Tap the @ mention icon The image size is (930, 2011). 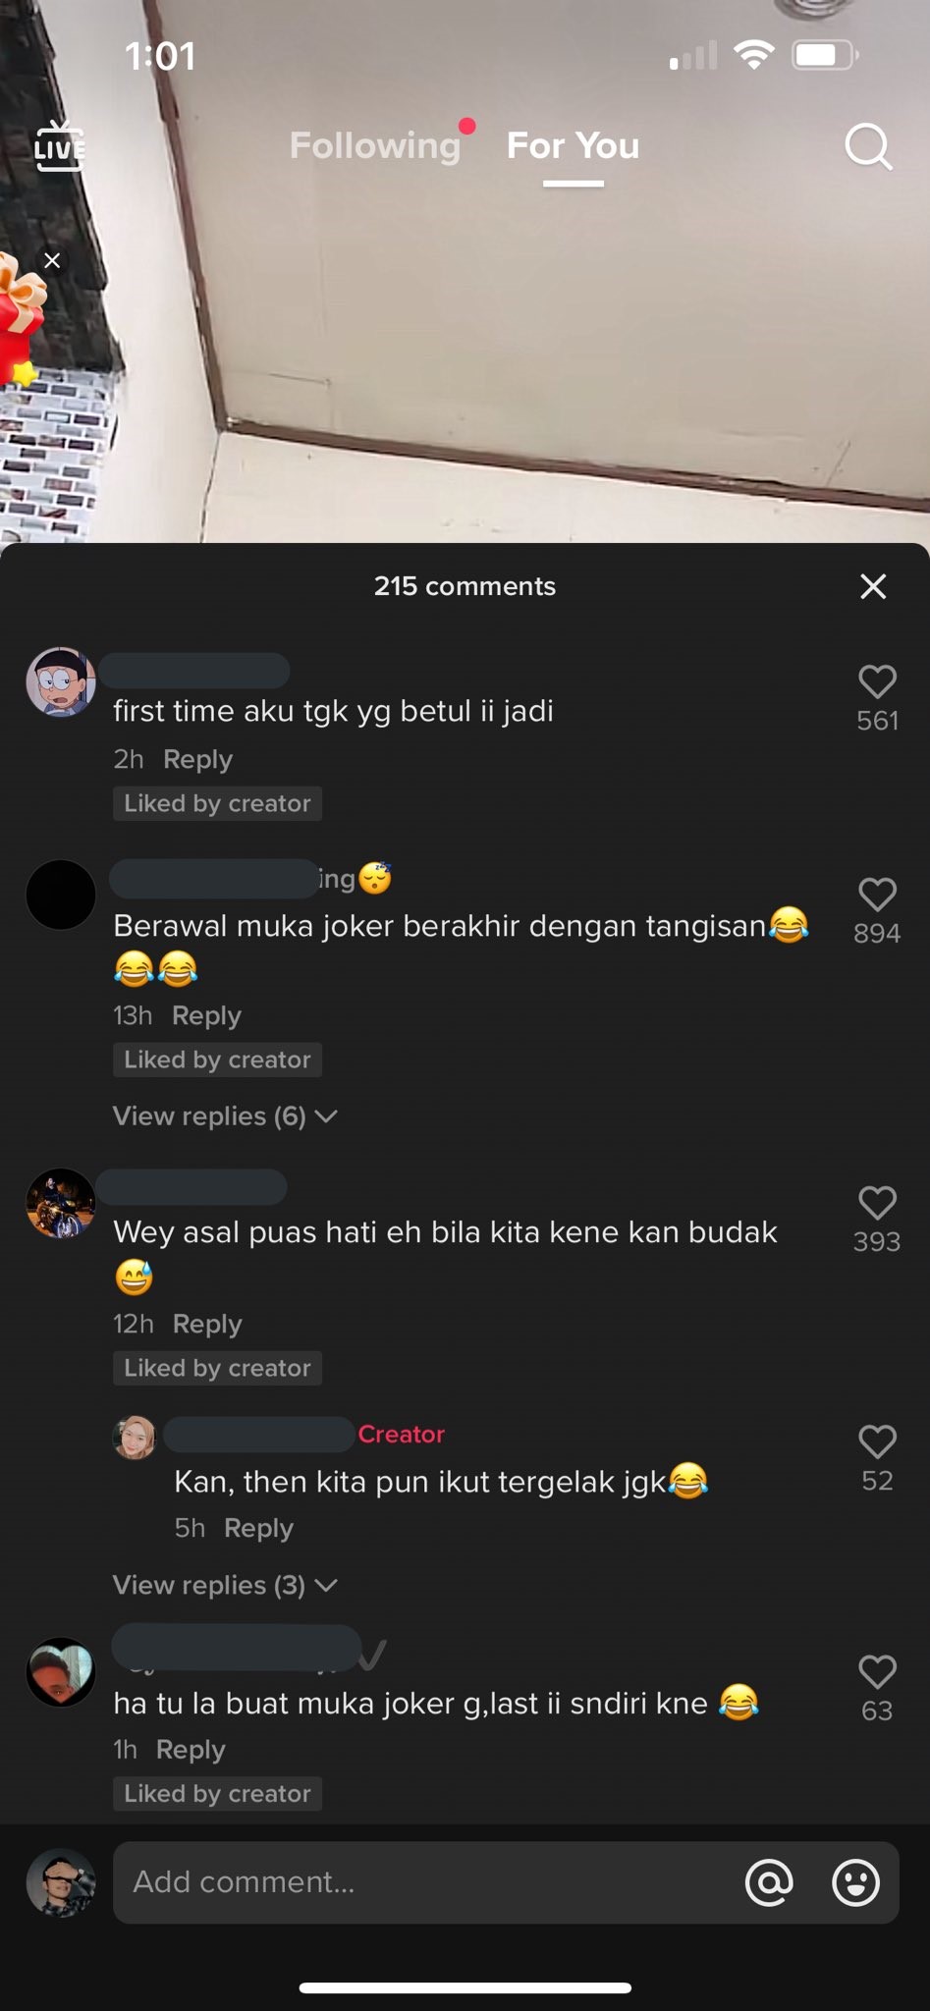(x=769, y=1881)
